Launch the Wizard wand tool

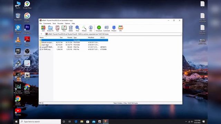(x=84, y=28)
